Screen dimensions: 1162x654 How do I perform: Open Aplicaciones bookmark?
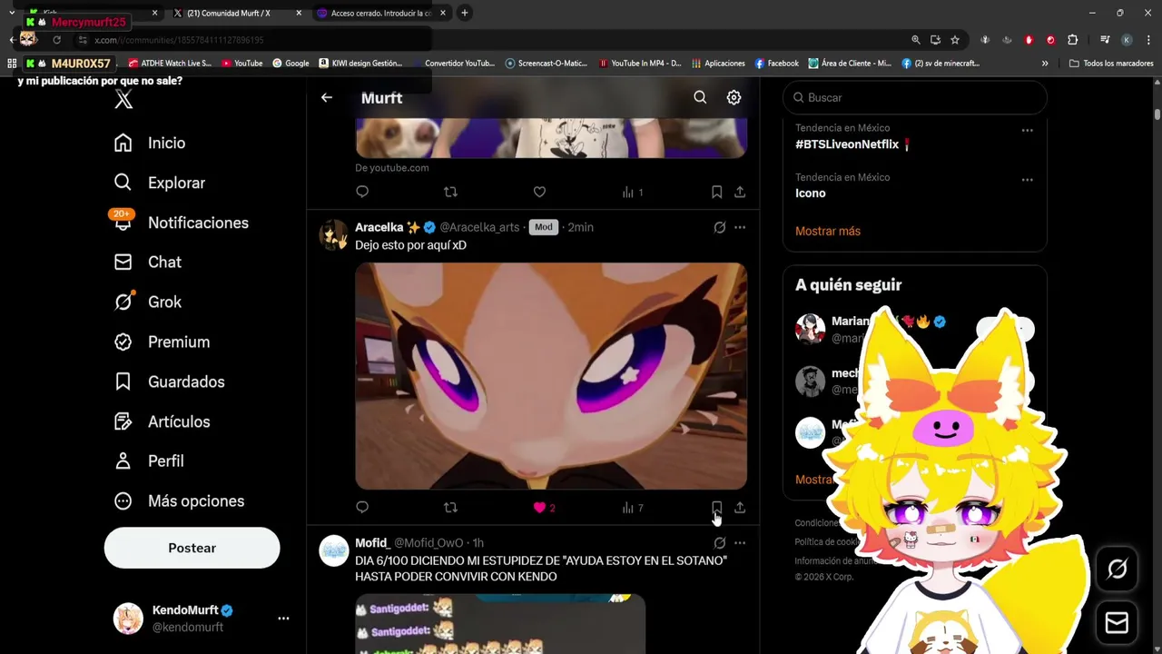[x=718, y=64]
